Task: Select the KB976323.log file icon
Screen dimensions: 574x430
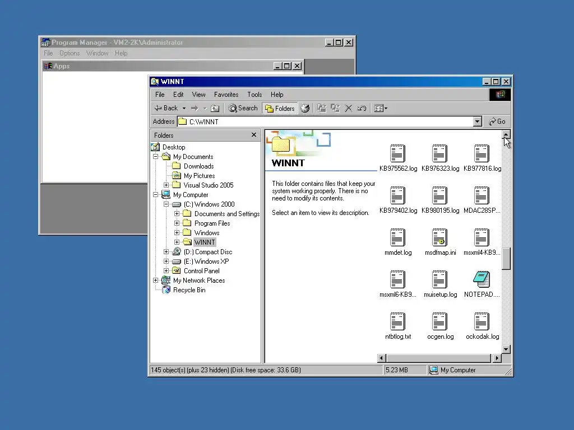Action: click(x=439, y=153)
